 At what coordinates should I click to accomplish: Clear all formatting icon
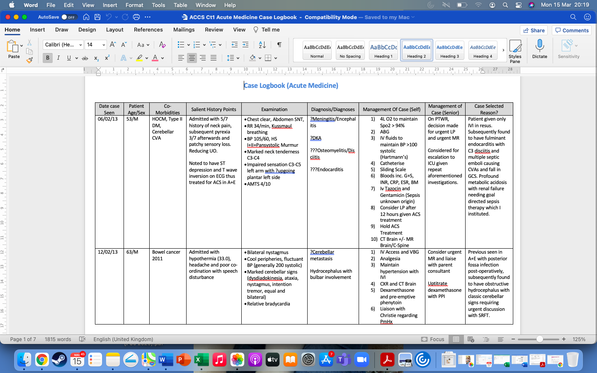click(x=162, y=45)
